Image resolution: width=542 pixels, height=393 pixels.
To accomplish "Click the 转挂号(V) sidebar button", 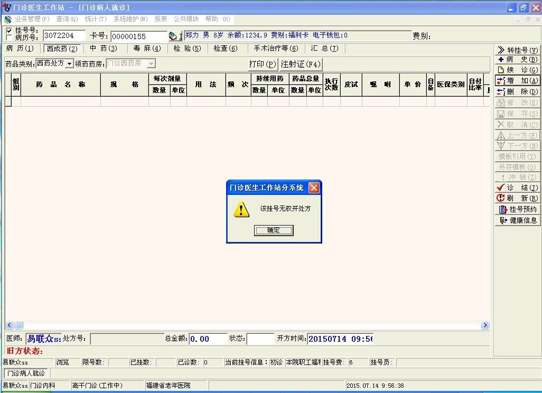I will tap(518, 50).
